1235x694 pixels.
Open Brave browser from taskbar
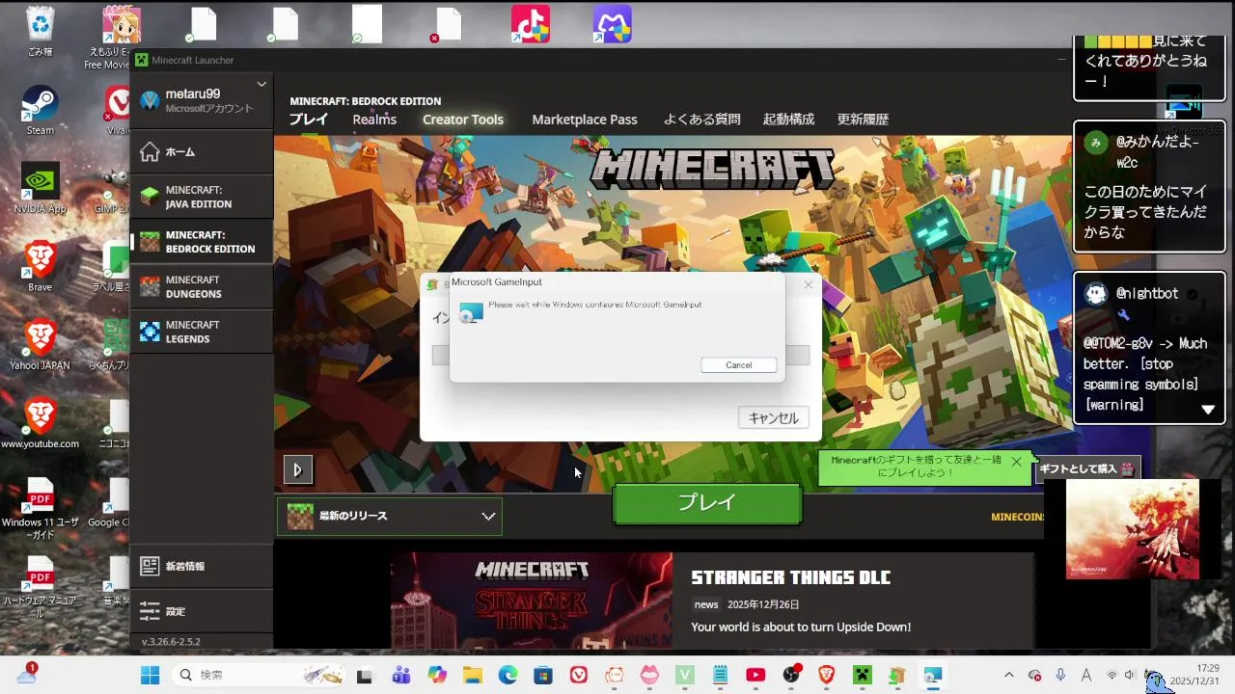click(827, 676)
